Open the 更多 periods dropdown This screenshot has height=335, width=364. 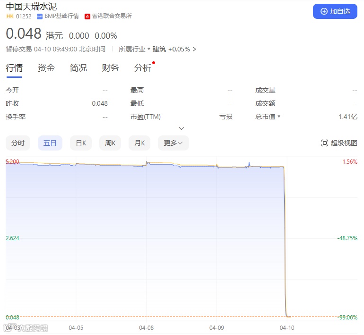[x=173, y=143]
